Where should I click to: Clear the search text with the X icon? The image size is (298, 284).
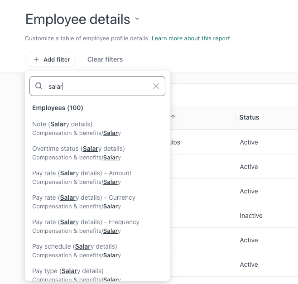[x=156, y=86]
